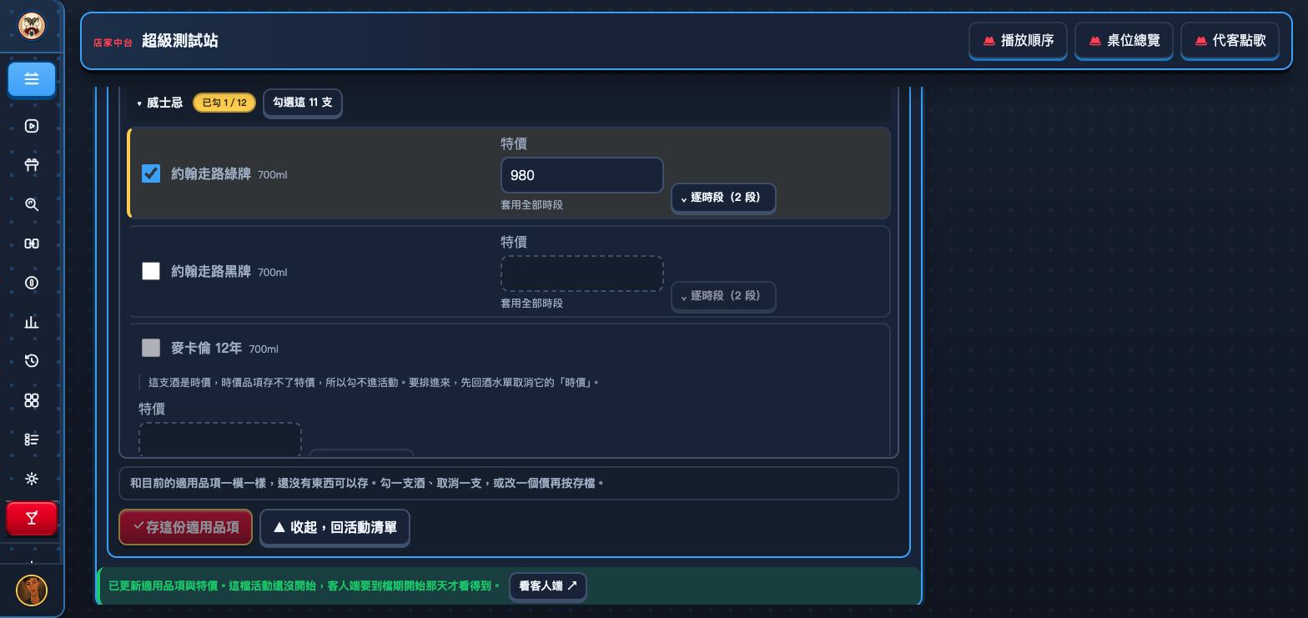This screenshot has width=1308, height=618.
Task: Open the linked-boxes icon in sidebar
Action: point(32,244)
